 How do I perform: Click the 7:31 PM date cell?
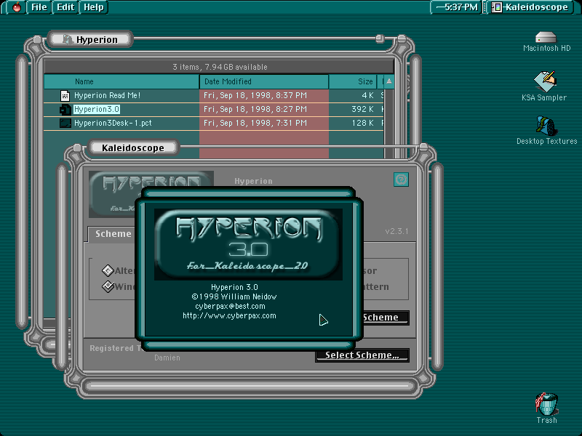pyautogui.click(x=255, y=123)
